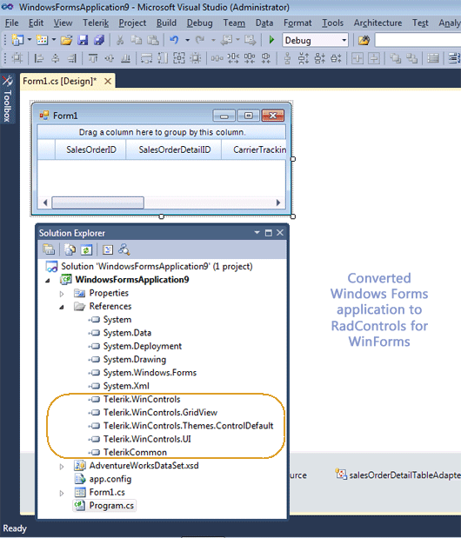Click the Make Same Width icon

point(147,58)
